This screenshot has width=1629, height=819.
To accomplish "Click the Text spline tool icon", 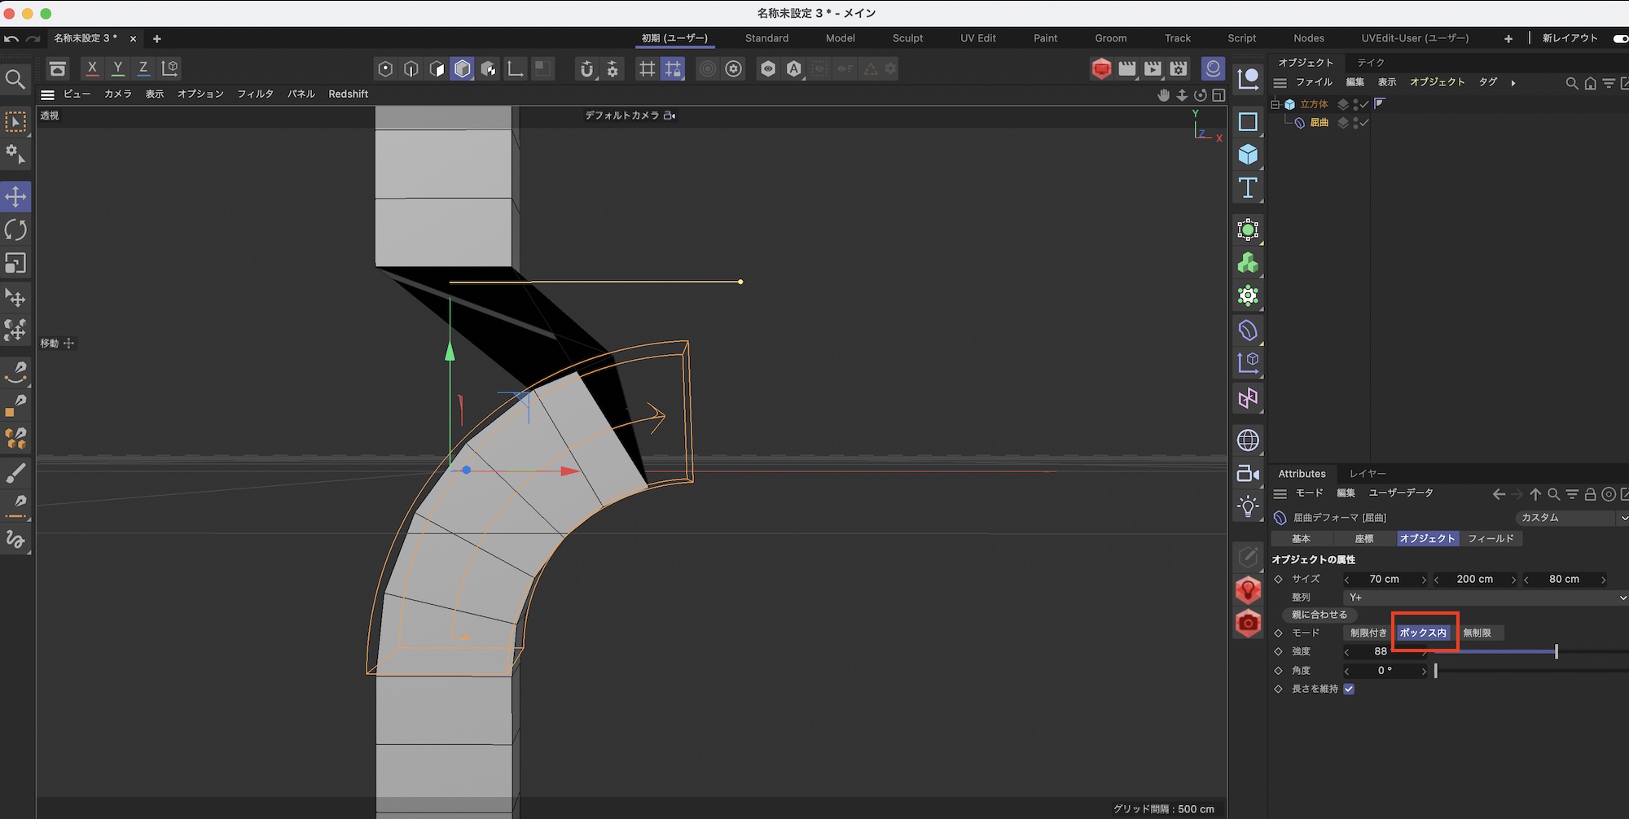I will point(1248,188).
